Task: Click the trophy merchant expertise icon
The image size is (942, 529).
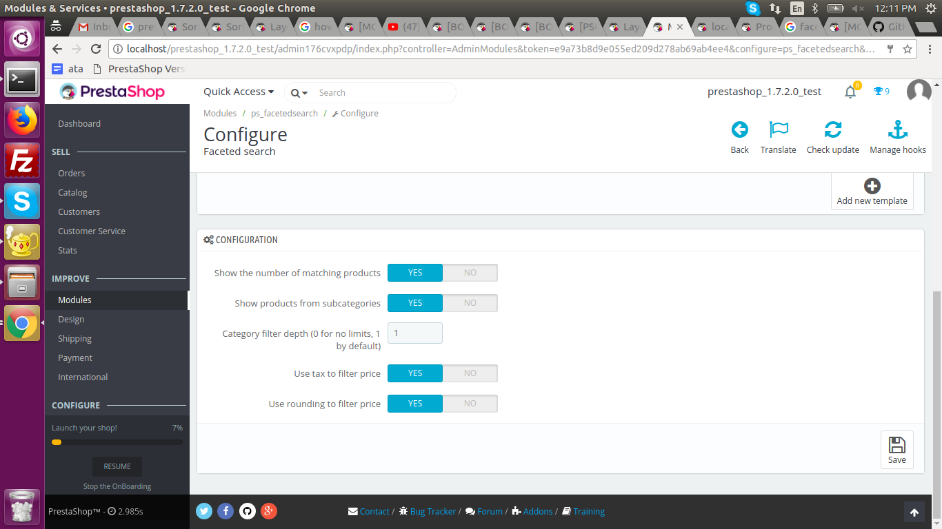Action: [x=878, y=91]
